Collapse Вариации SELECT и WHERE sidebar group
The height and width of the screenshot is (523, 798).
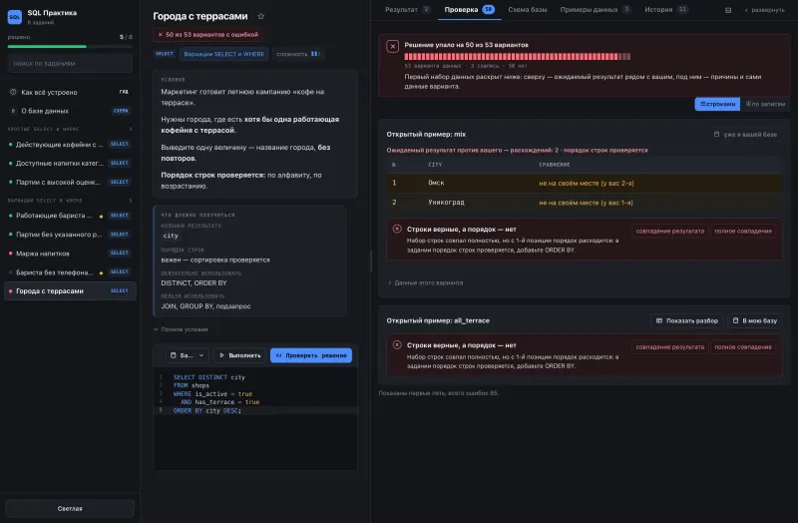(x=70, y=201)
